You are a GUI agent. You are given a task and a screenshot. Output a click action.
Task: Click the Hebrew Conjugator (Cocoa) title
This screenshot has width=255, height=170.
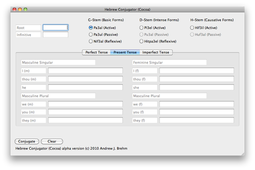coord(127,9)
